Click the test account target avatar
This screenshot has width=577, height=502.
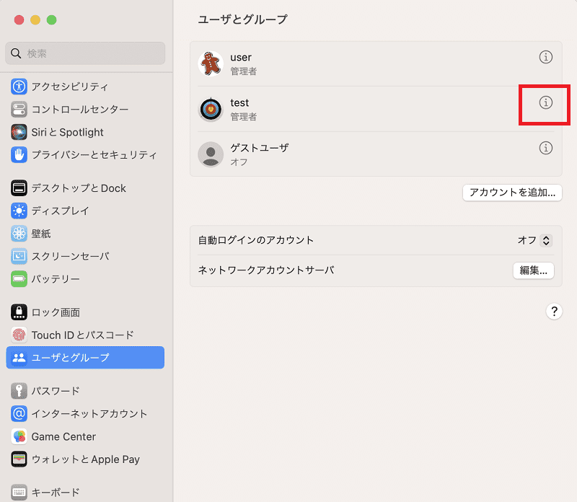point(211,109)
